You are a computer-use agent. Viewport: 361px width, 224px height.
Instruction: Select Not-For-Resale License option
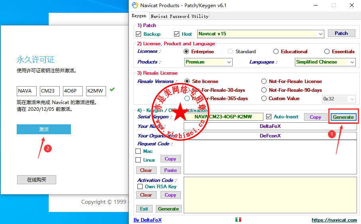pyautogui.click(x=264, y=81)
